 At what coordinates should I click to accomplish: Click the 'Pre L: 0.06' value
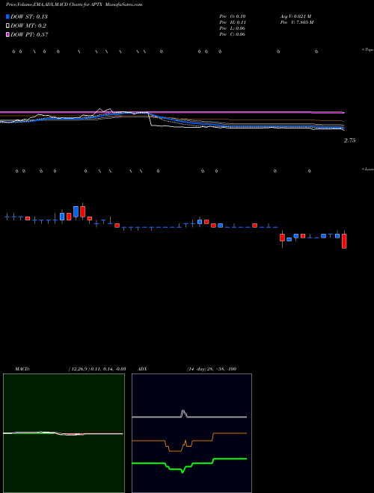(x=233, y=28)
